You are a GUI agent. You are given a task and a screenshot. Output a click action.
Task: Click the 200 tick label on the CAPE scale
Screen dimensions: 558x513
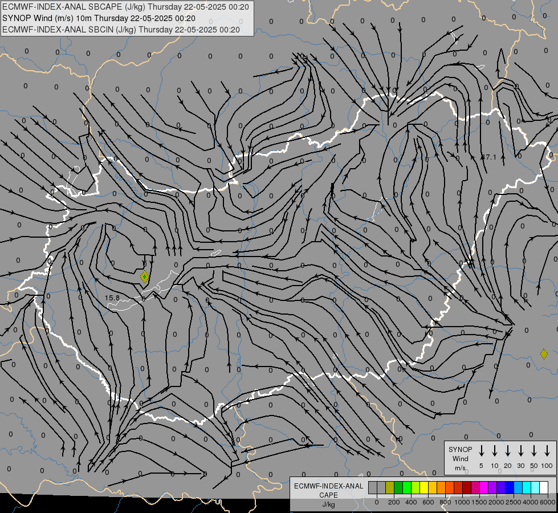tap(394, 502)
